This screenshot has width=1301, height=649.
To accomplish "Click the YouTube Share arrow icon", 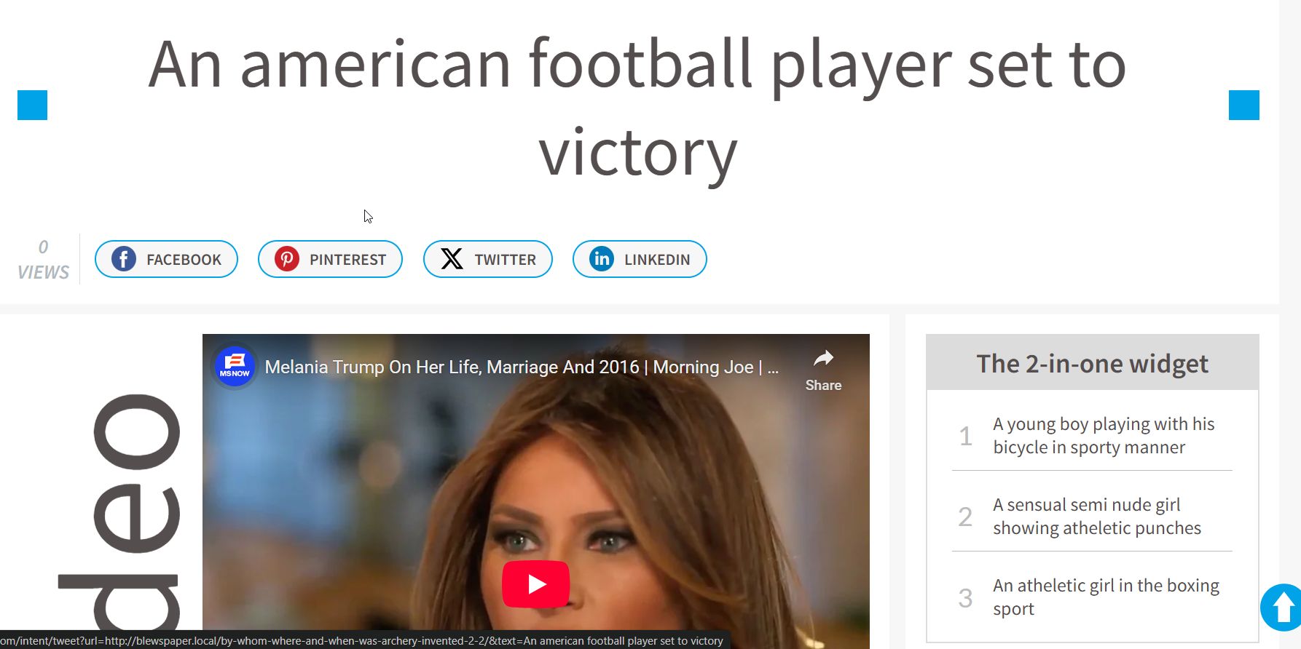I will 823,358.
